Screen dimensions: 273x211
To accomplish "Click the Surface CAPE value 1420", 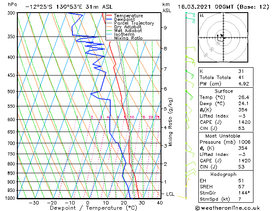I will pyautogui.click(x=244, y=122).
